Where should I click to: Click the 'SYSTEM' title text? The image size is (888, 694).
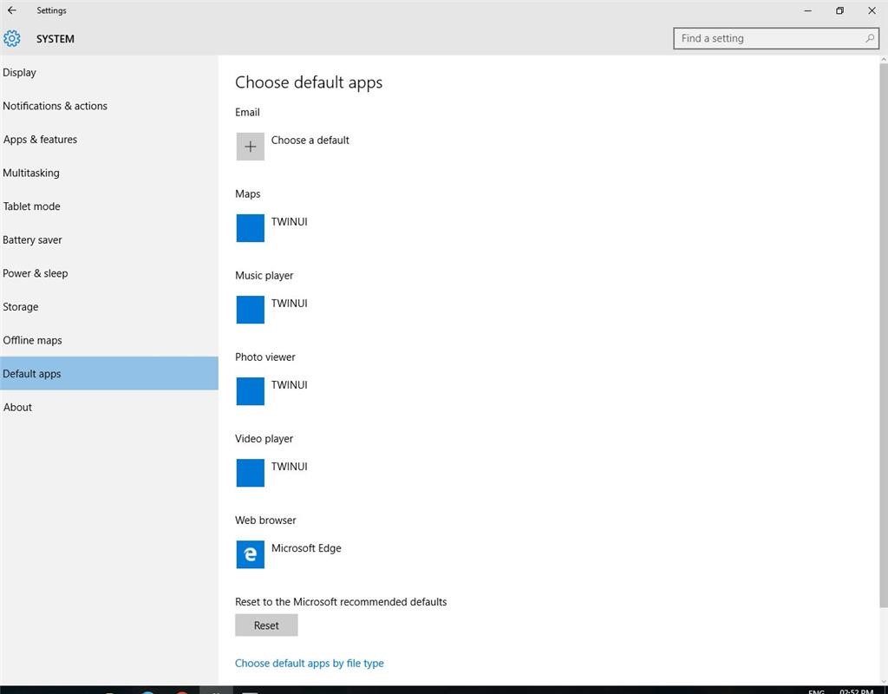55,39
